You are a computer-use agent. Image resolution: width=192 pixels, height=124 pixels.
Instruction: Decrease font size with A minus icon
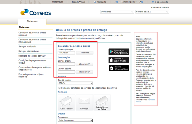[x=116, y=2]
